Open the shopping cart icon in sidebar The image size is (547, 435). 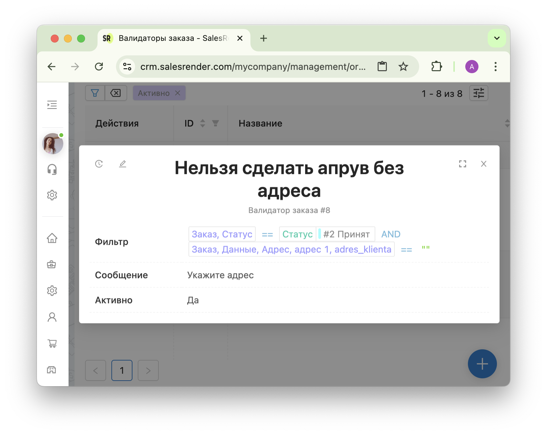[x=52, y=343]
